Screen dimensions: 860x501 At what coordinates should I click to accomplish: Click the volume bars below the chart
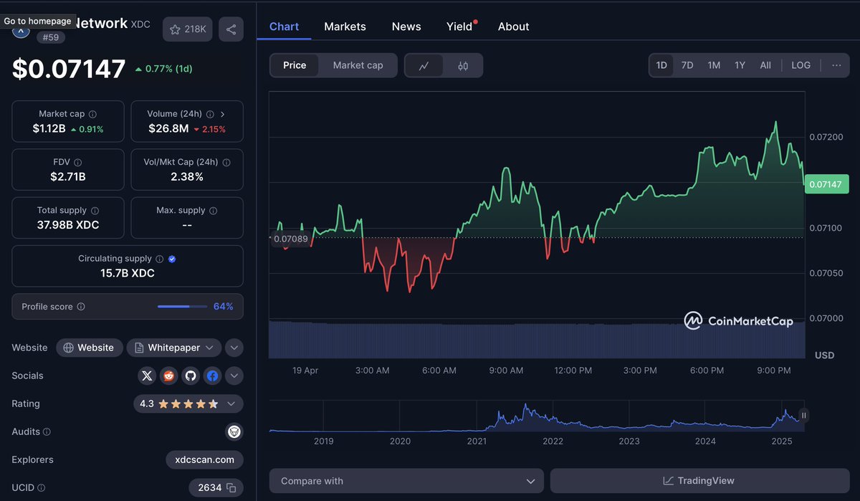tap(537, 340)
